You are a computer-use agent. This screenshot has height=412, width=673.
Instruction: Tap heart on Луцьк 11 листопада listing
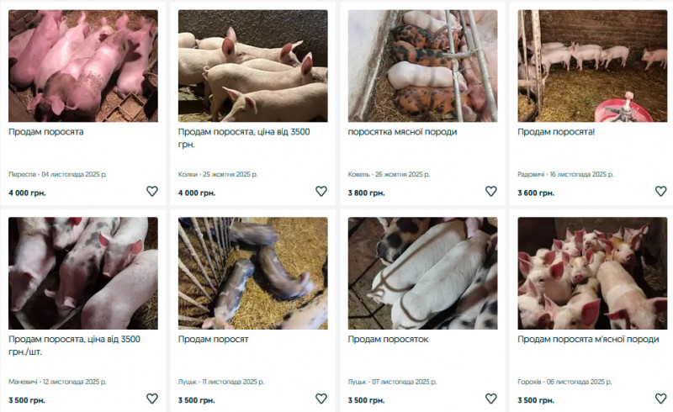(321, 399)
